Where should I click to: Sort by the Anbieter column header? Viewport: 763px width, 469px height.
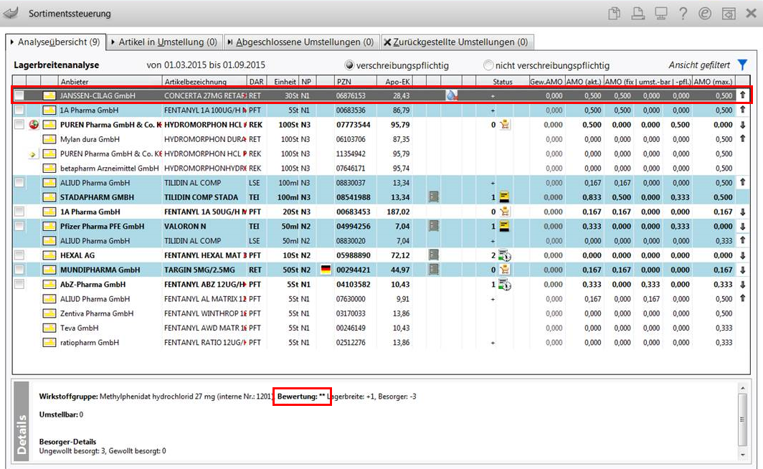point(110,82)
